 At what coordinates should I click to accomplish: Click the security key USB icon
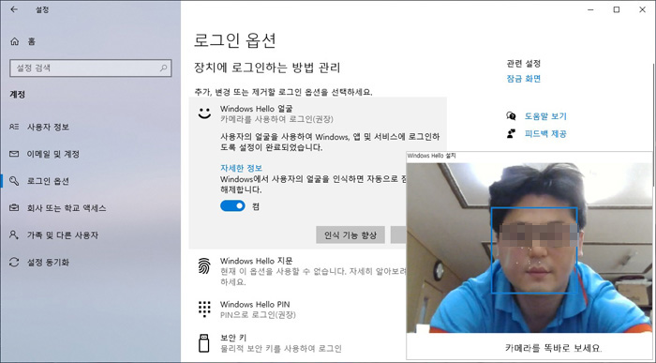[x=203, y=343]
